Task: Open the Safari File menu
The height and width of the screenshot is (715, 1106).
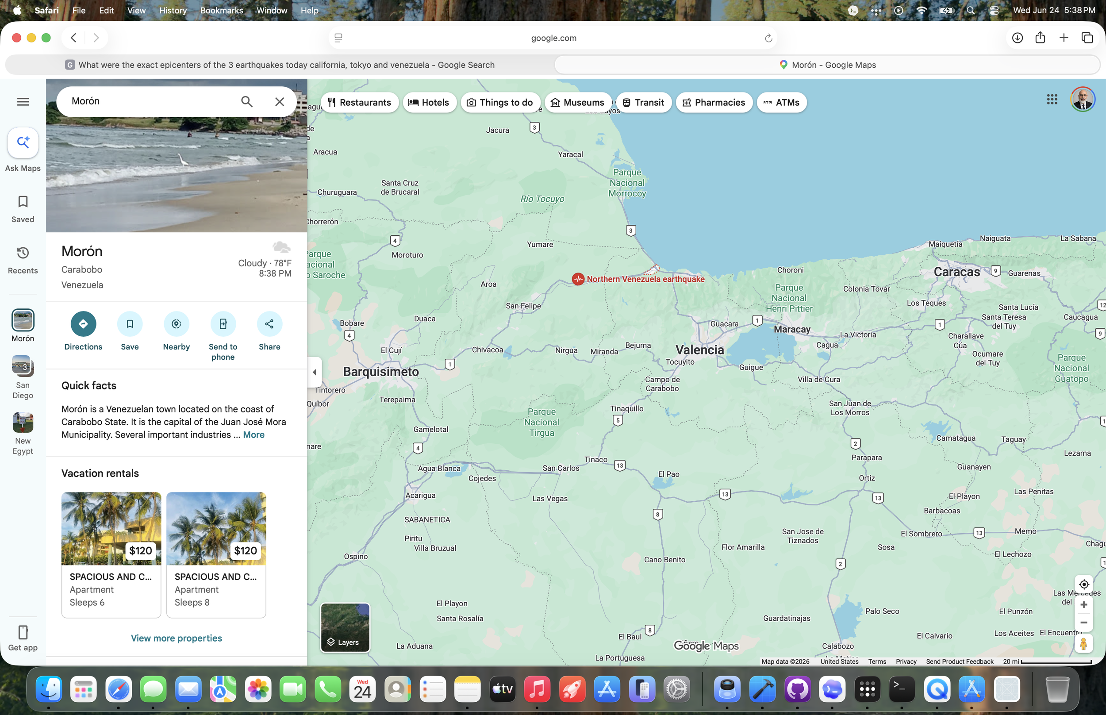Action: [79, 10]
